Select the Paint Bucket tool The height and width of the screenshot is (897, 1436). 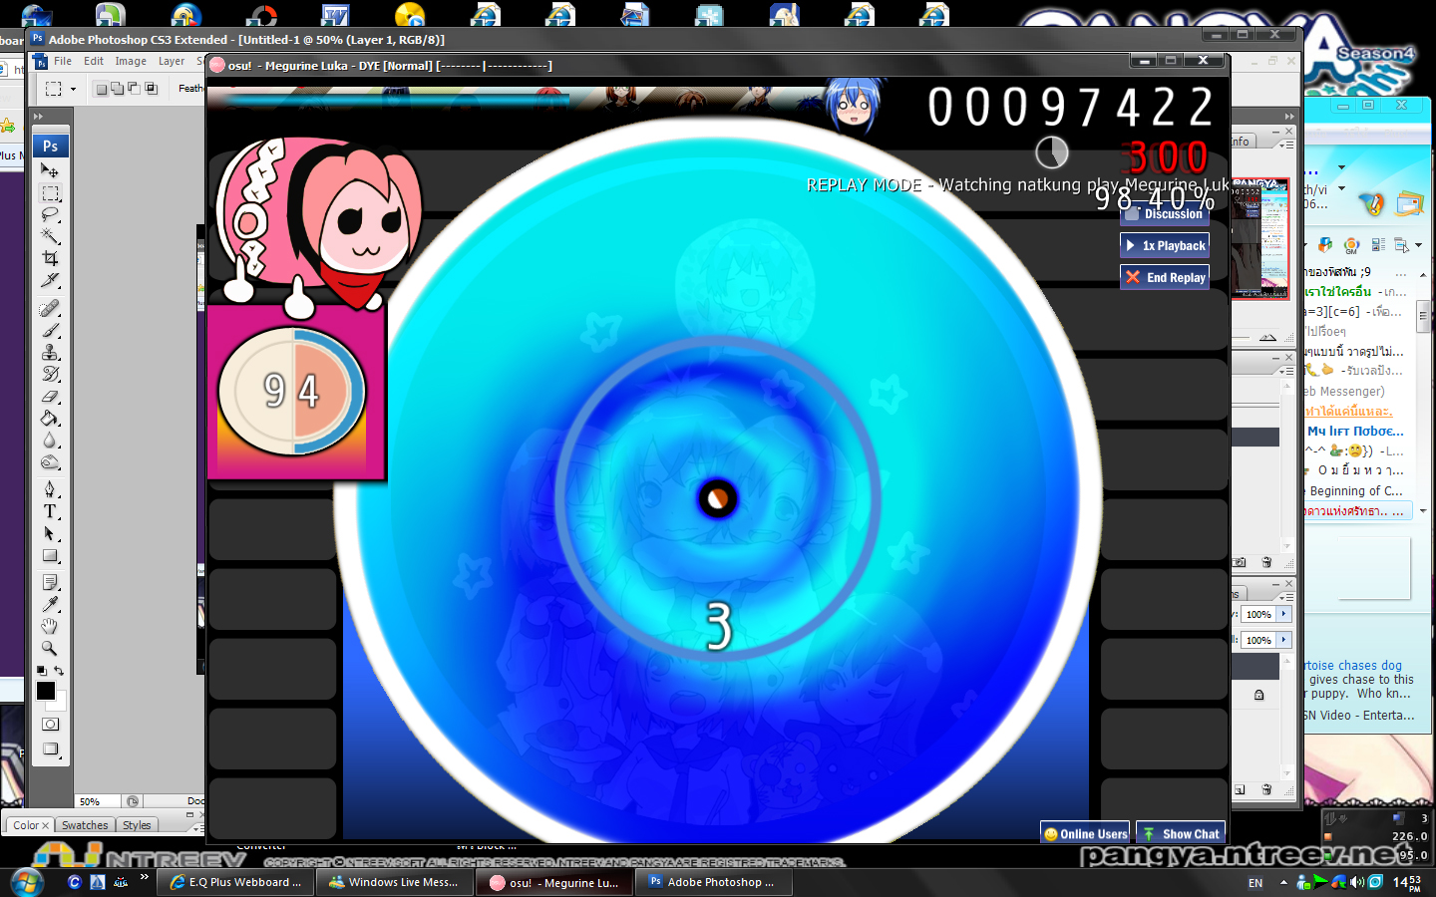click(50, 418)
